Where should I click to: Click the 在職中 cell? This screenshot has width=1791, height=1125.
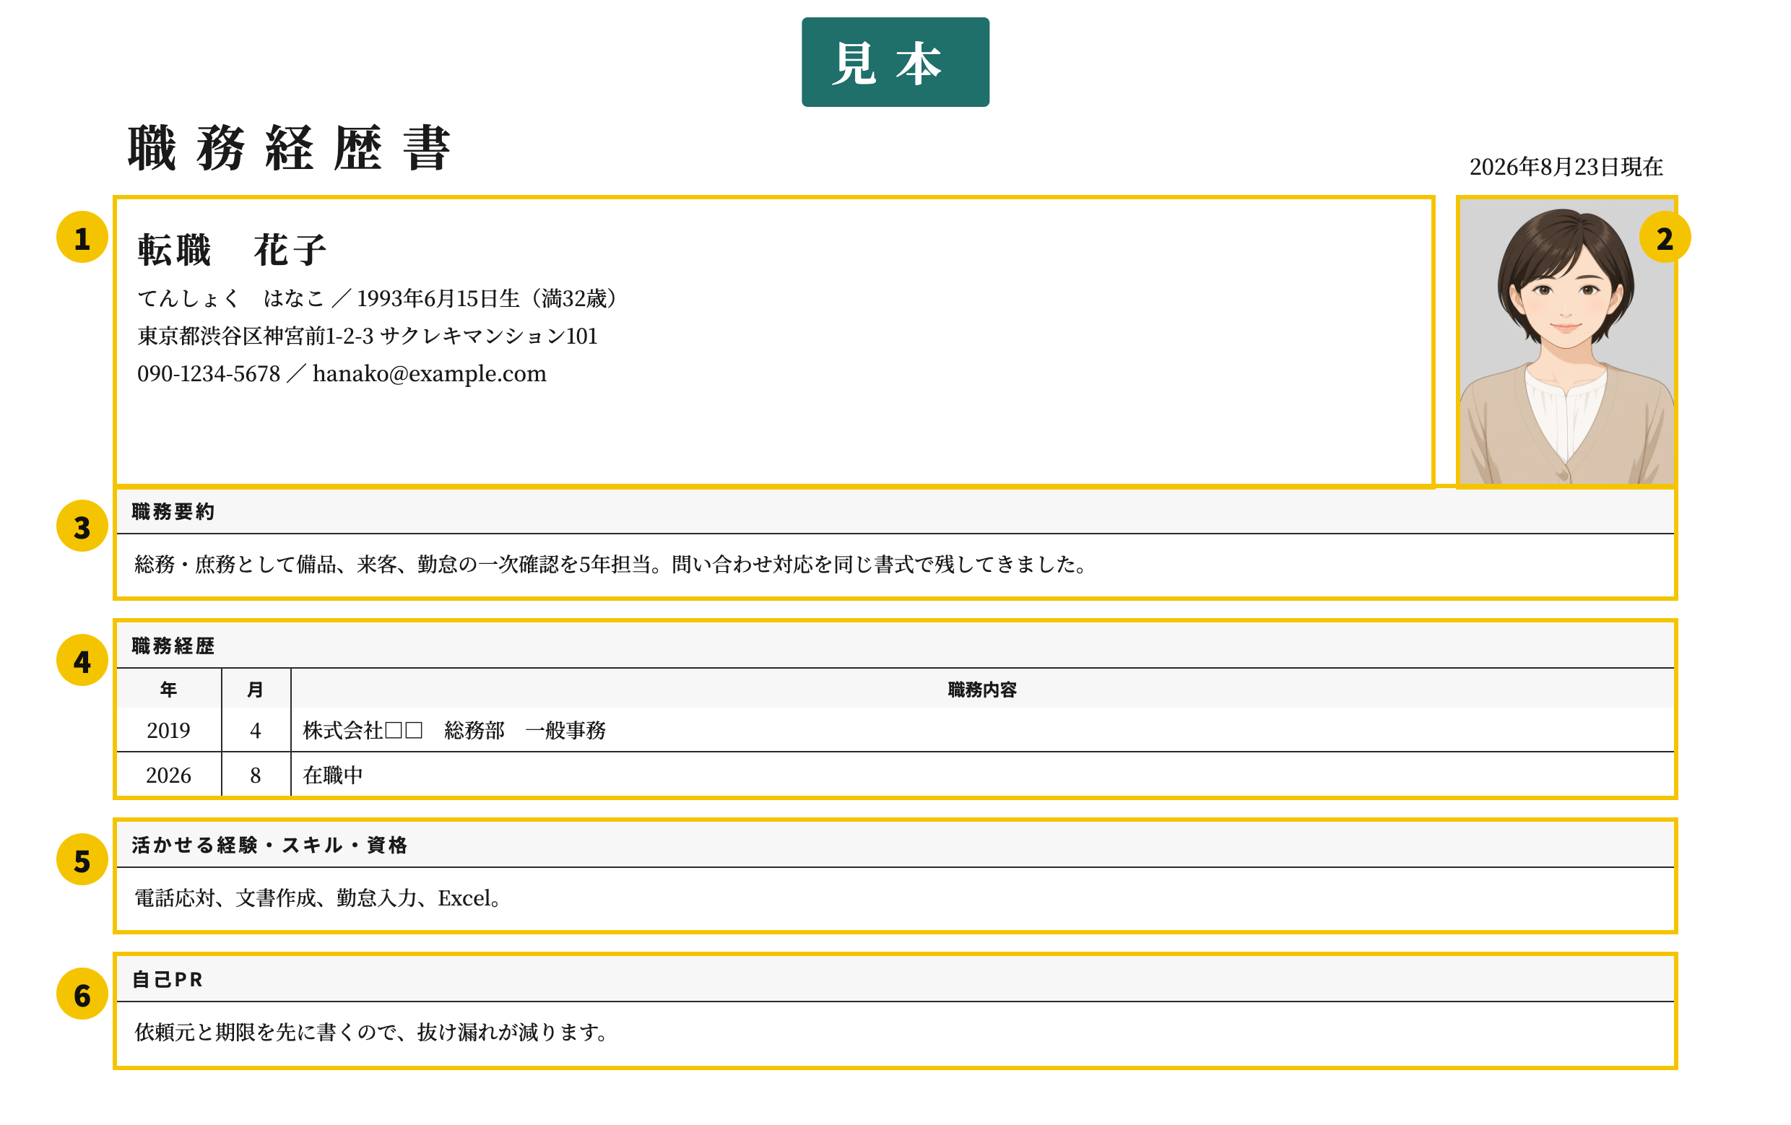(982, 775)
